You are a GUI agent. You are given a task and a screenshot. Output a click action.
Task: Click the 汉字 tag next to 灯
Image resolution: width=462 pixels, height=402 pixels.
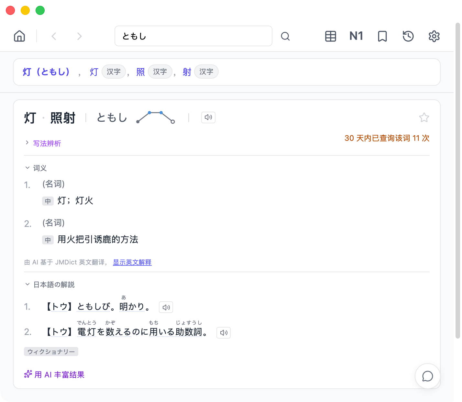pos(114,72)
